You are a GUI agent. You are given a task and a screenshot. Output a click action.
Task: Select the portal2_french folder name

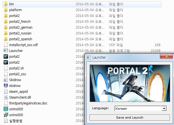tap(20, 22)
